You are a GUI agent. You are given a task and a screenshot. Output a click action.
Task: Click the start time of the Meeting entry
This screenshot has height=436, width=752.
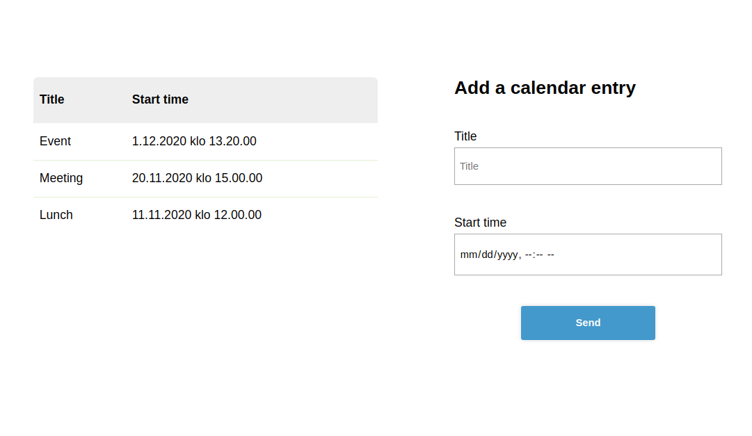click(x=197, y=178)
